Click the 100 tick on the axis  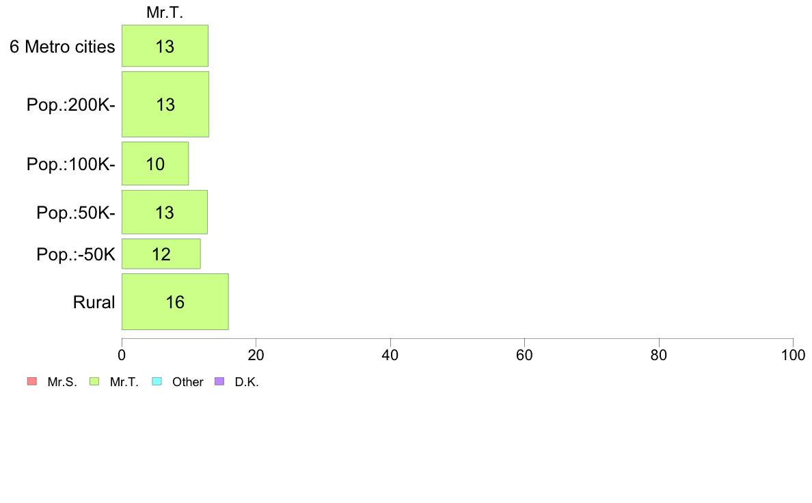click(794, 355)
